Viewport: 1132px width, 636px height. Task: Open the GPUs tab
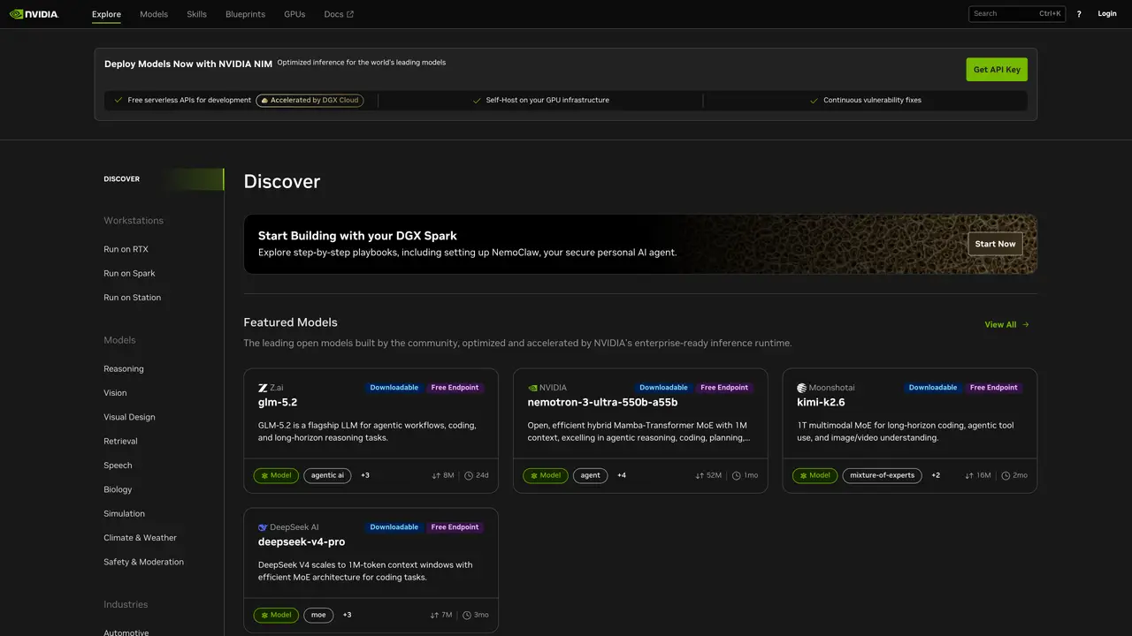click(294, 14)
